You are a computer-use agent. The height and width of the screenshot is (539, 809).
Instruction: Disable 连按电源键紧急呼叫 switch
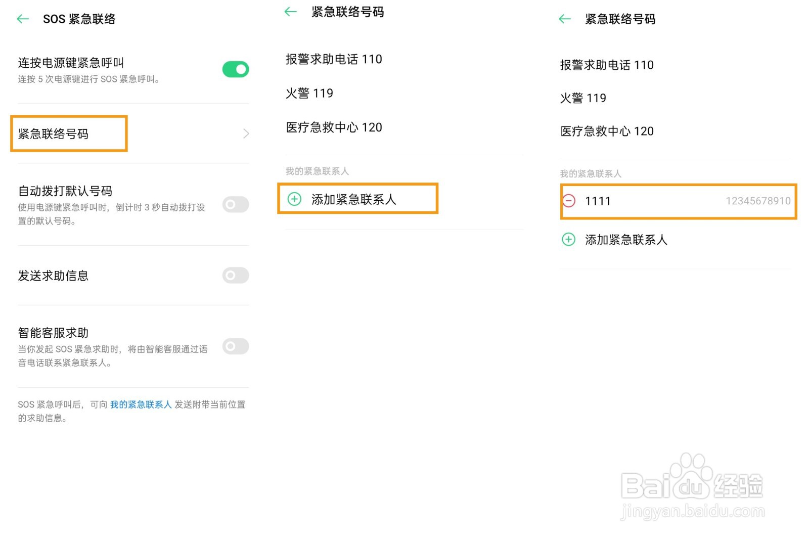click(x=235, y=69)
